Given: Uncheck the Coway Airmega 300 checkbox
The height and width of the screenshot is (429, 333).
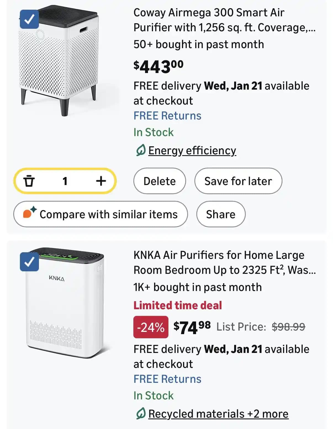Looking at the screenshot, I should pos(29,19).
